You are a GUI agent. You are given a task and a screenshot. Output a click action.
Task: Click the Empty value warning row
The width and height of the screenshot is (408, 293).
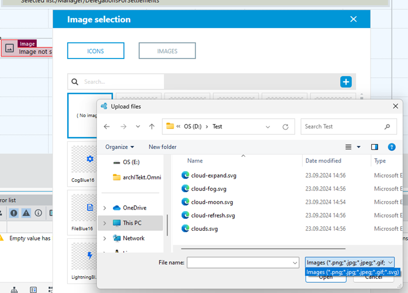pyautogui.click(x=26, y=238)
